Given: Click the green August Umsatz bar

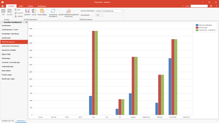Looking at the screenshot, I should pos(136,86).
